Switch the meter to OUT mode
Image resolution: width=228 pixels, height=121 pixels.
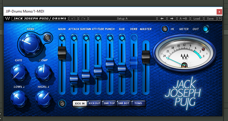(x=205, y=29)
